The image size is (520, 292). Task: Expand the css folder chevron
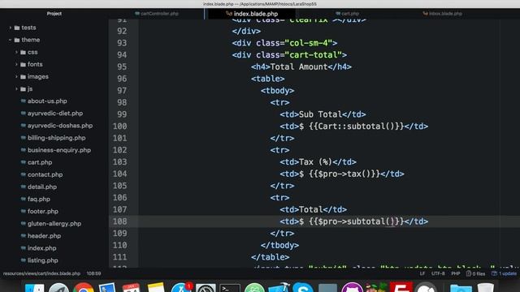point(16,52)
